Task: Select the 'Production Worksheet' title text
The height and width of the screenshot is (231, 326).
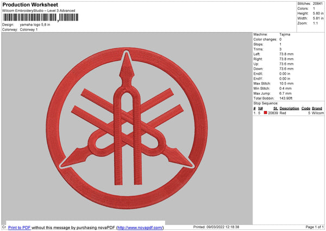Action: pyautogui.click(x=30, y=4)
